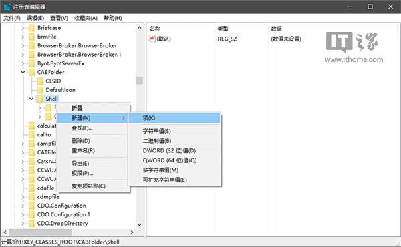Image resolution: width=401 pixels, height=247 pixels.
Task: Click the campfile folder icon
Action: tap(31, 144)
